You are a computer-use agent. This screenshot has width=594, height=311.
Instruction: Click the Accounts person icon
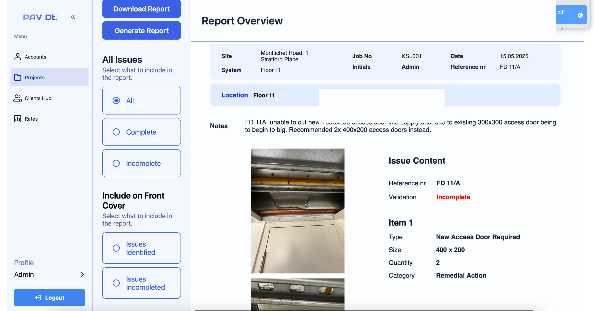click(18, 57)
